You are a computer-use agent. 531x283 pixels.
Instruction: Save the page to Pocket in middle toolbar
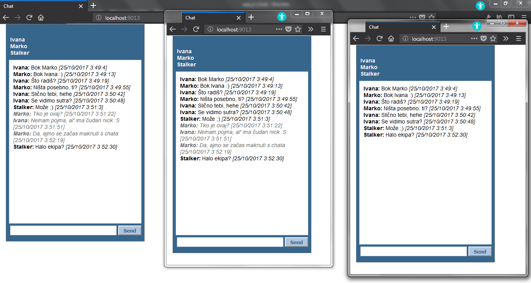(x=288, y=29)
